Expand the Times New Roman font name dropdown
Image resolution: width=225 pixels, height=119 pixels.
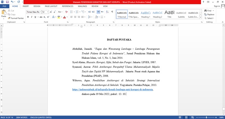point(40,12)
